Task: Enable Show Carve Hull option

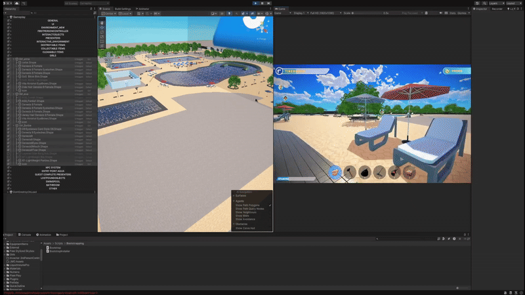Action: tap(245, 228)
